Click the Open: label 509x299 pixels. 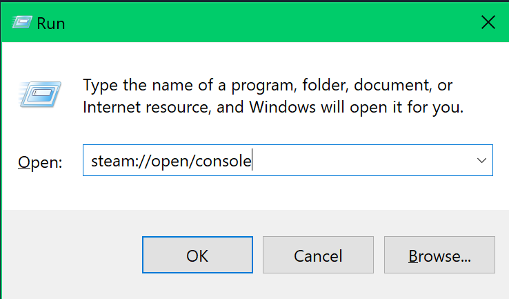pyautogui.click(x=40, y=162)
